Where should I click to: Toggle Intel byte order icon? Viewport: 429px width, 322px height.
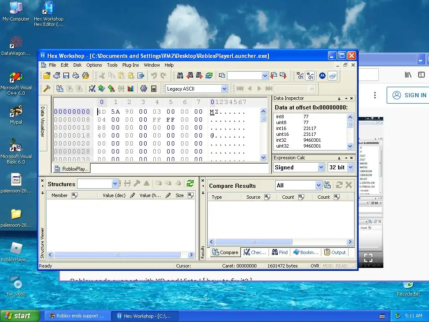point(332,75)
